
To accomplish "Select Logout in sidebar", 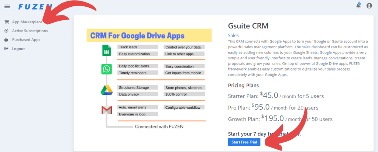I will (x=18, y=49).
